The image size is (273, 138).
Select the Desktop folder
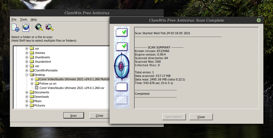[40, 75]
